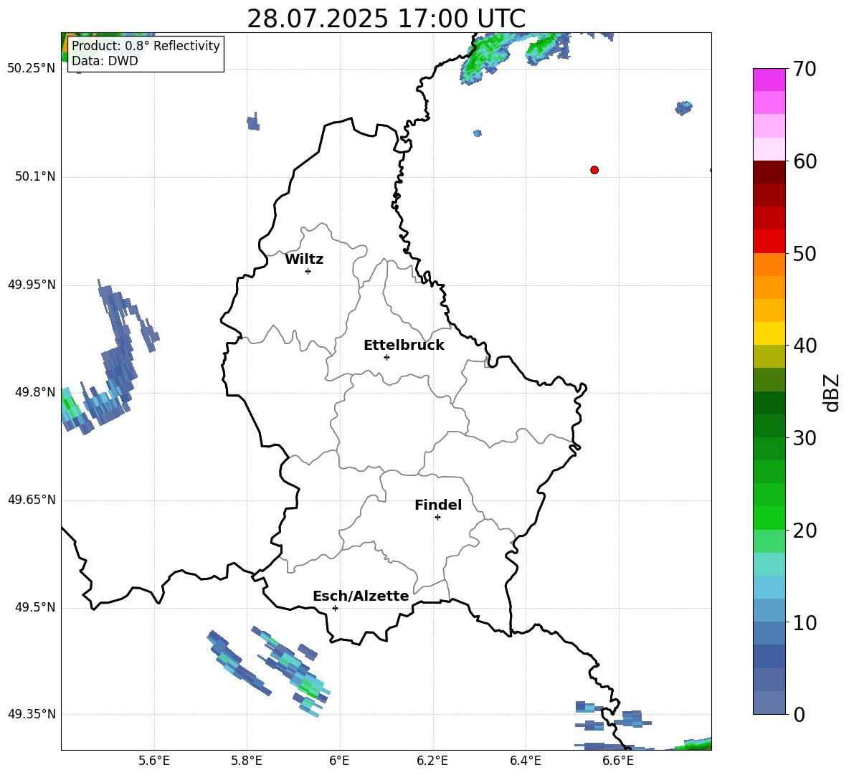849x775 pixels.
Task: Click the Esch/Alzette station cross marker
Action: [x=335, y=608]
